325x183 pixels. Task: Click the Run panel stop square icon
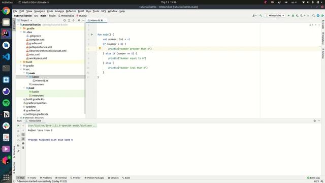pyautogui.click(x=18, y=131)
